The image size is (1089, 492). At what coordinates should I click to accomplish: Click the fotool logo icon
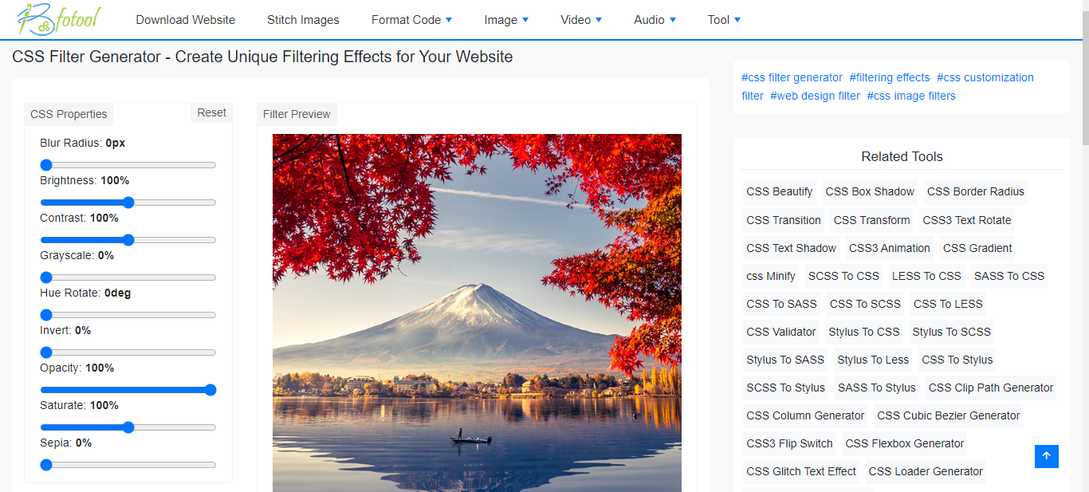[54, 19]
